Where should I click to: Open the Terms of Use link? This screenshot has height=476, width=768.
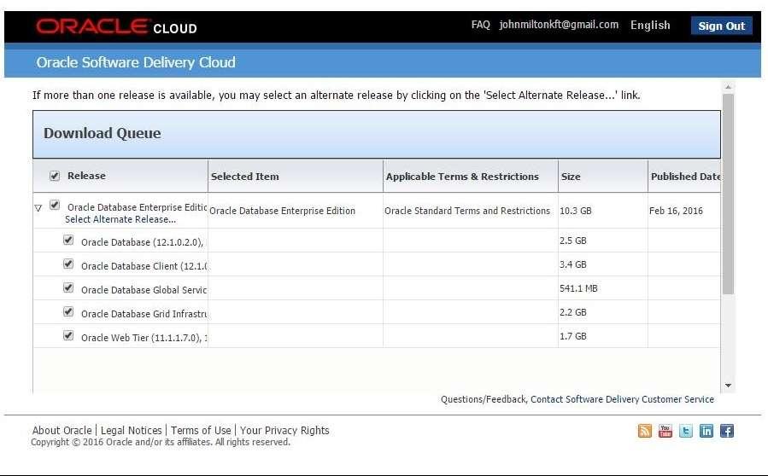pos(201,431)
